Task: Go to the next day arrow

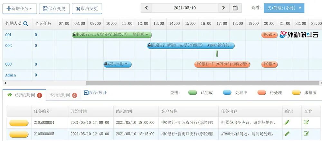Action: click(x=224, y=8)
